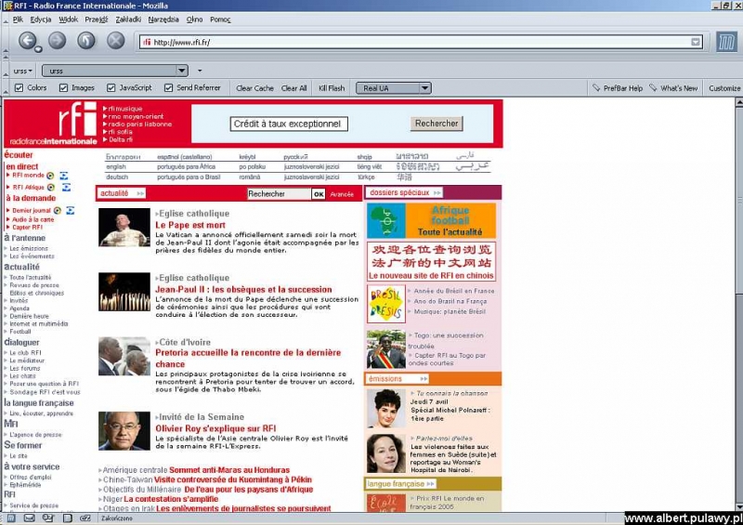743x525 pixels.
Task: Click the 'rfi musique' header link
Action: (x=125, y=109)
